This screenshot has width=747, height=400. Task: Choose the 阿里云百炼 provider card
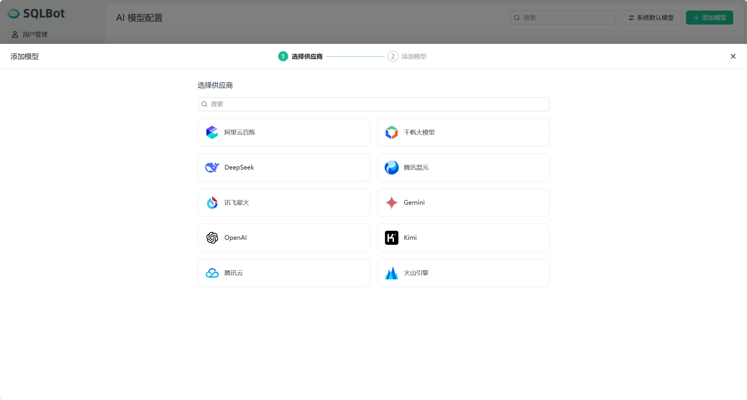[x=284, y=132]
